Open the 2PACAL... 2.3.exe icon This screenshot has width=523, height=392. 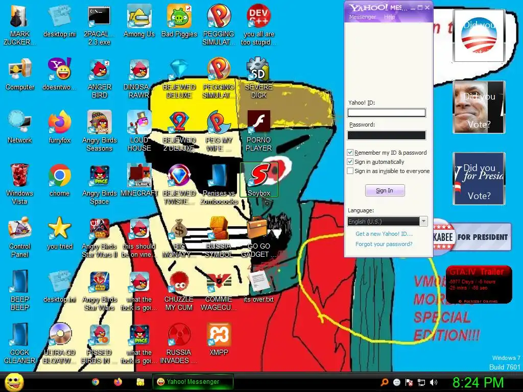tap(100, 25)
